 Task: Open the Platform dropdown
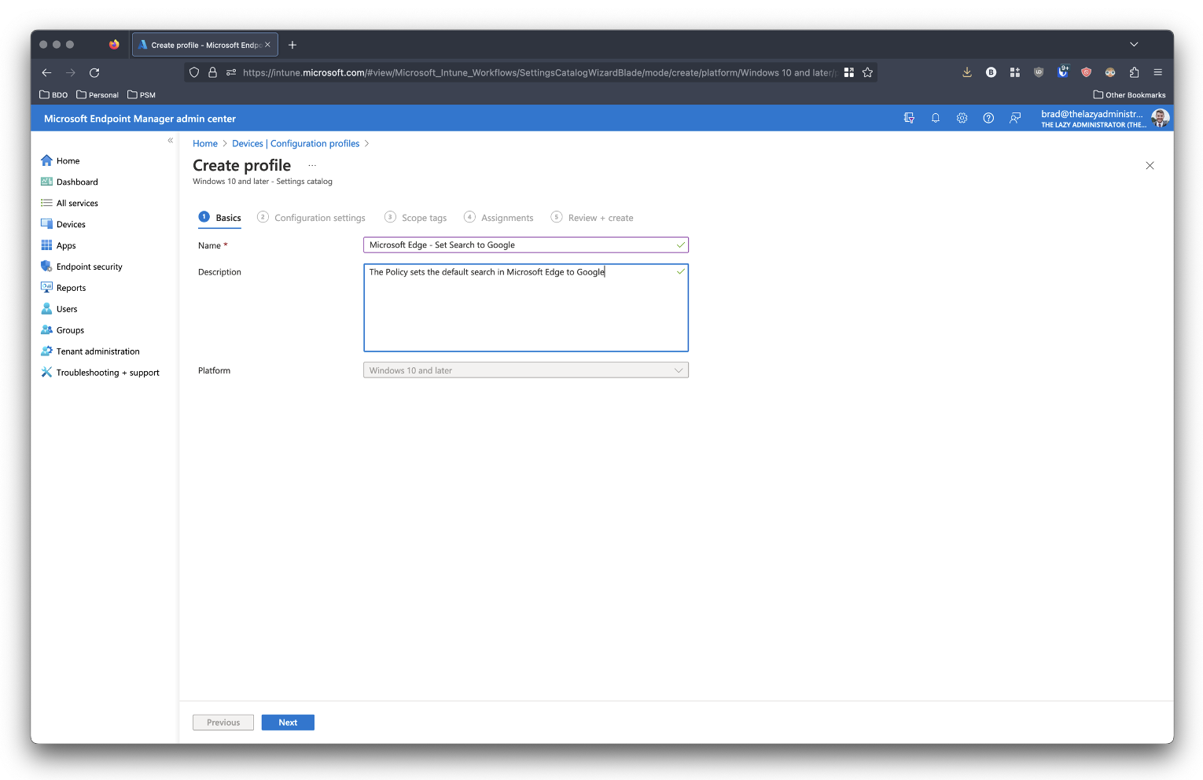526,370
